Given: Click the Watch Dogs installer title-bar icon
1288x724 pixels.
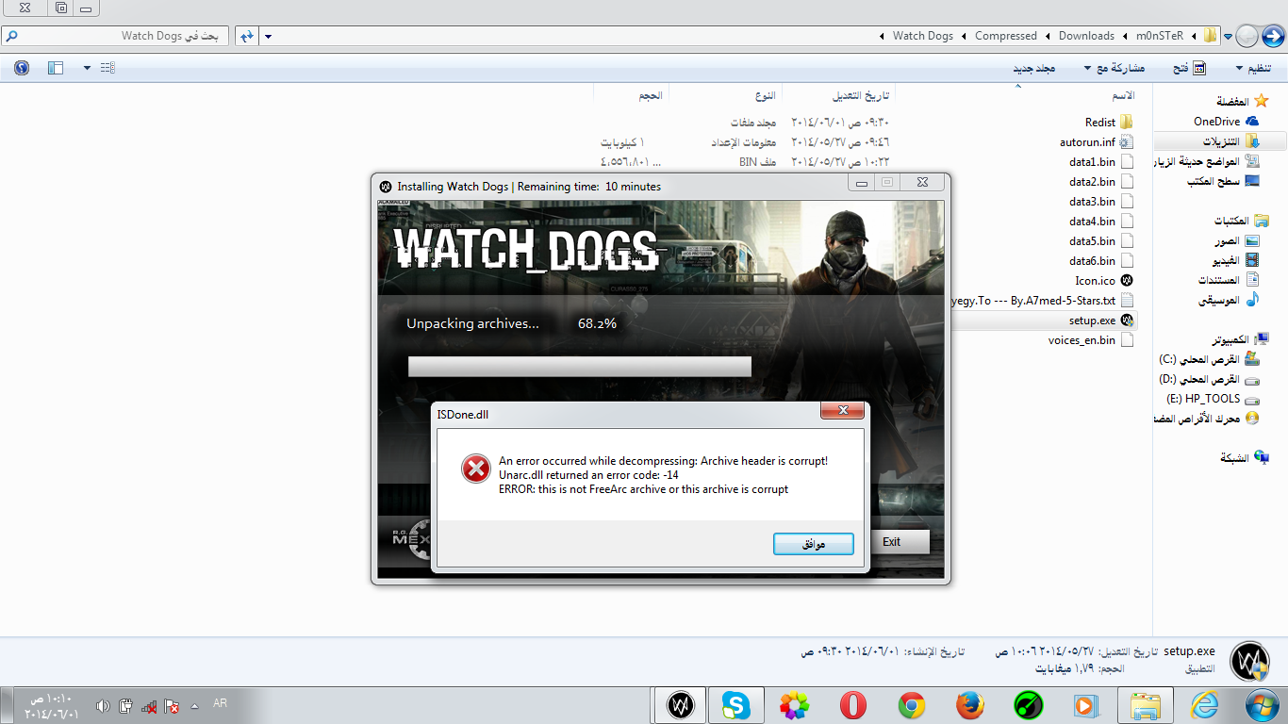Looking at the screenshot, I should [x=385, y=186].
